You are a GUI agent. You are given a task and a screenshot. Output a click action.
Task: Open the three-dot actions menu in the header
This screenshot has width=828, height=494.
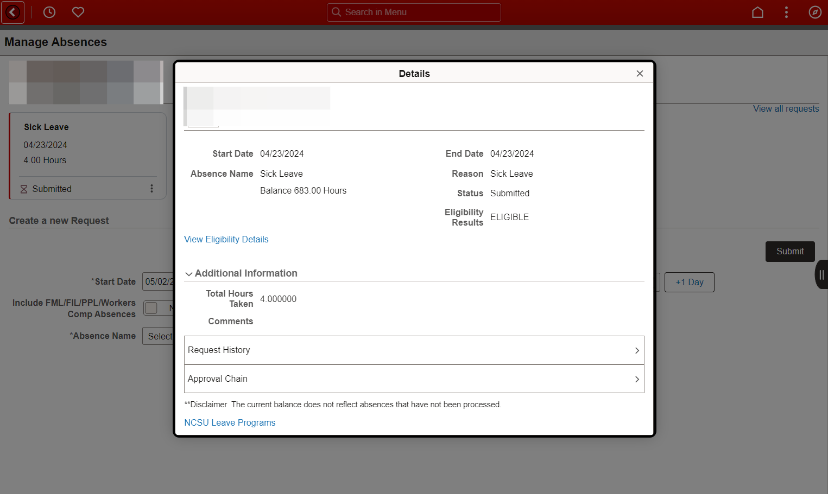pyautogui.click(x=786, y=12)
